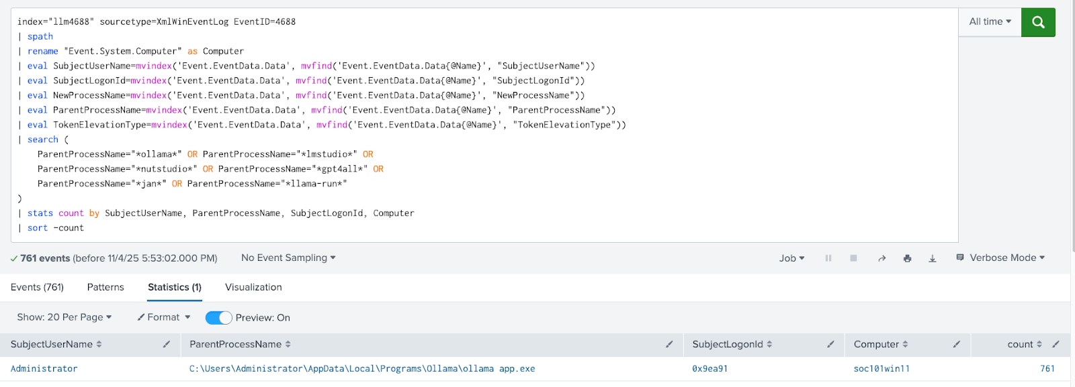Share the search job

coord(881,258)
